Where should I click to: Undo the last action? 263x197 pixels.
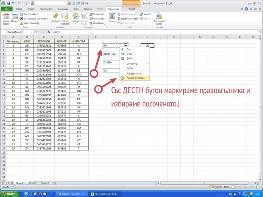click(13, 3)
